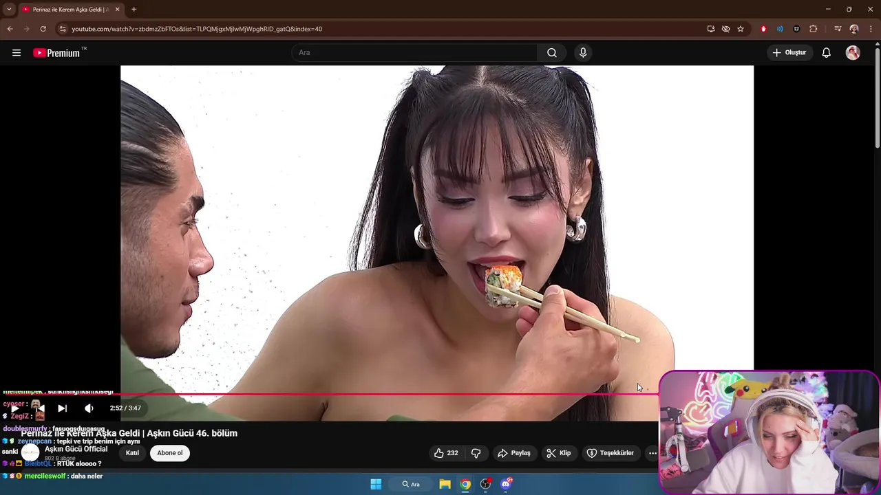Image resolution: width=881 pixels, height=495 pixels.
Task: Play the video with the play button
Action: click(x=14, y=408)
